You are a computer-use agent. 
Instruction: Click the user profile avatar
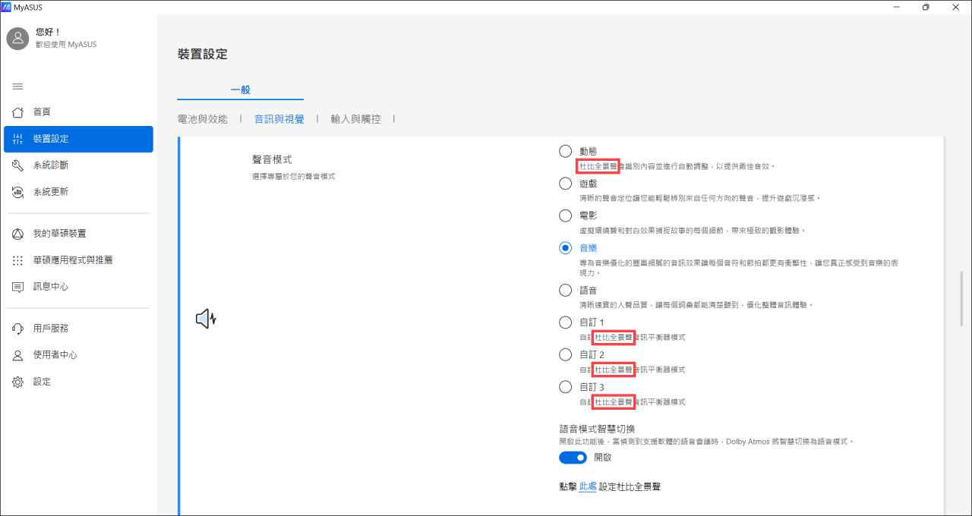[18, 39]
